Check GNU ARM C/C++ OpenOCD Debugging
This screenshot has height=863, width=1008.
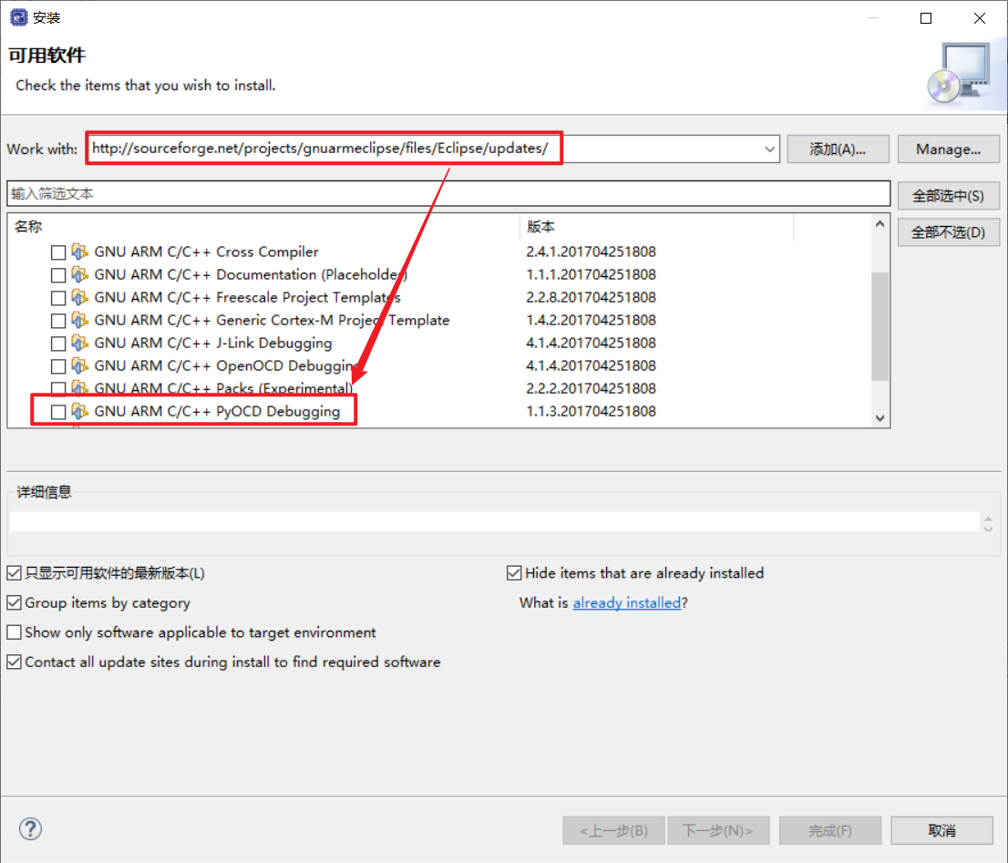pyautogui.click(x=58, y=366)
